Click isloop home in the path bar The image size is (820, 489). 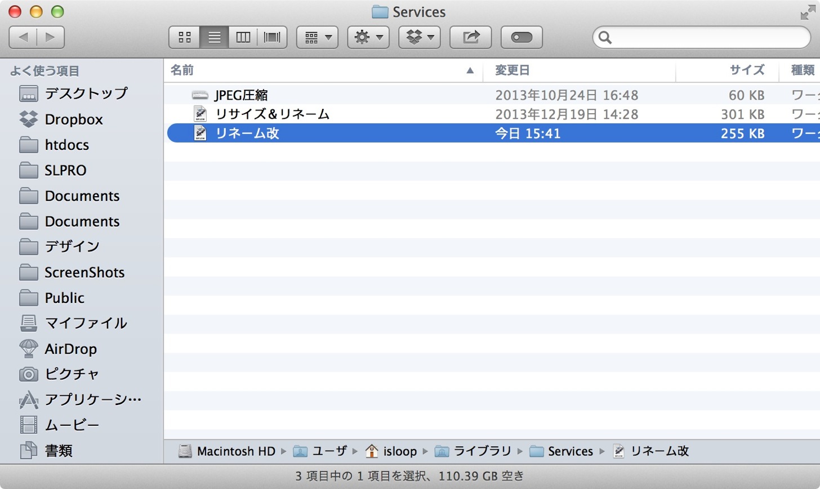pos(391,451)
